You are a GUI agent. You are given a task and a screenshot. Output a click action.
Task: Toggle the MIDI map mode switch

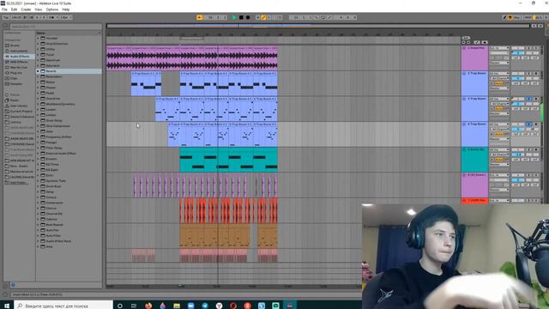[528, 17]
